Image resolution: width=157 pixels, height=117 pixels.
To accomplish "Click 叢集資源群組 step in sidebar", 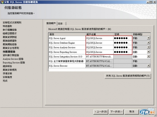I will (10, 37).
